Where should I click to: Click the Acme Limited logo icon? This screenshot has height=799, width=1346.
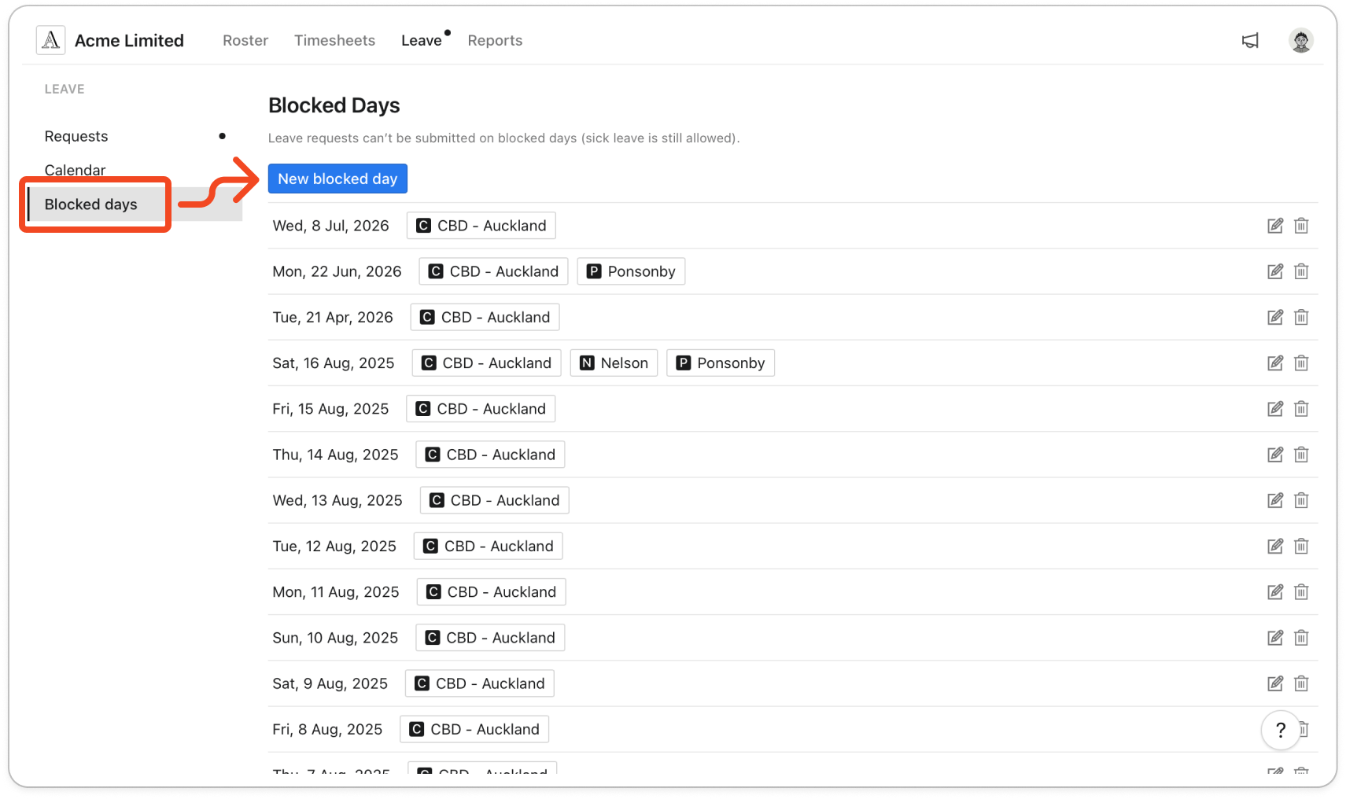point(50,40)
